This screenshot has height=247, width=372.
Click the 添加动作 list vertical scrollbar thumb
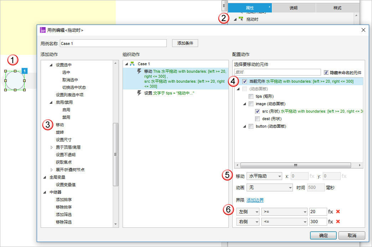115,154
